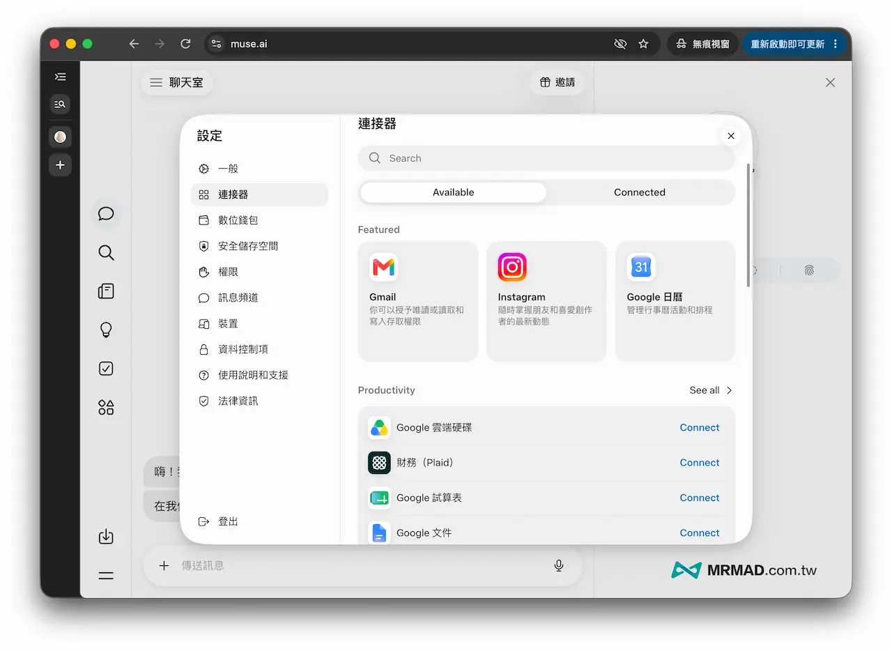
Task: Open the Google 日曆 featured card
Action: [x=675, y=301]
